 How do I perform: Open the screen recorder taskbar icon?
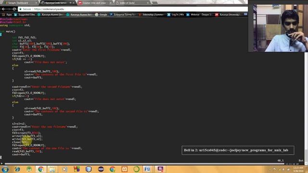pyautogui.click(x=160, y=169)
